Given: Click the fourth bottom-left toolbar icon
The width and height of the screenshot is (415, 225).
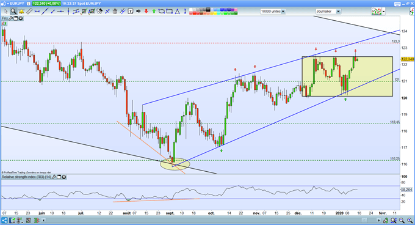Looking at the screenshot, I should tap(28, 221).
